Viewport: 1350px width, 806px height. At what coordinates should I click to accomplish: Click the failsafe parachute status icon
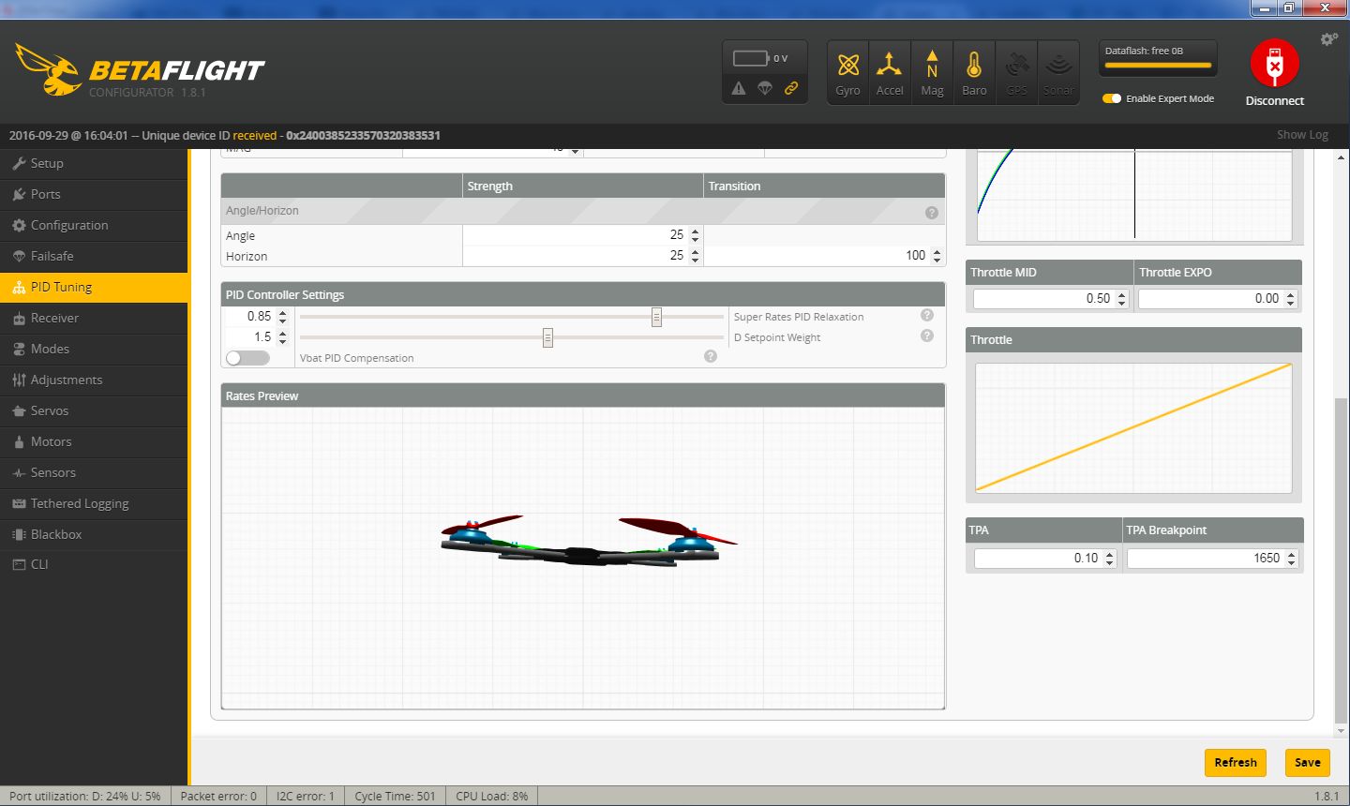(765, 88)
